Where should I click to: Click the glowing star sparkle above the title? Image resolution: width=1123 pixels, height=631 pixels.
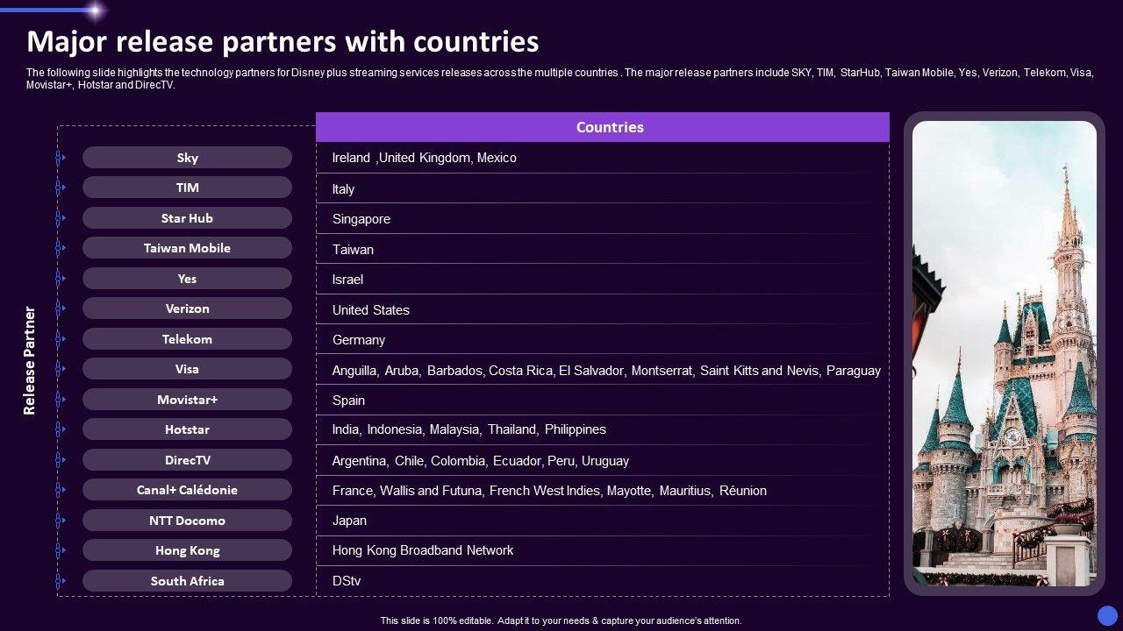coord(94,11)
